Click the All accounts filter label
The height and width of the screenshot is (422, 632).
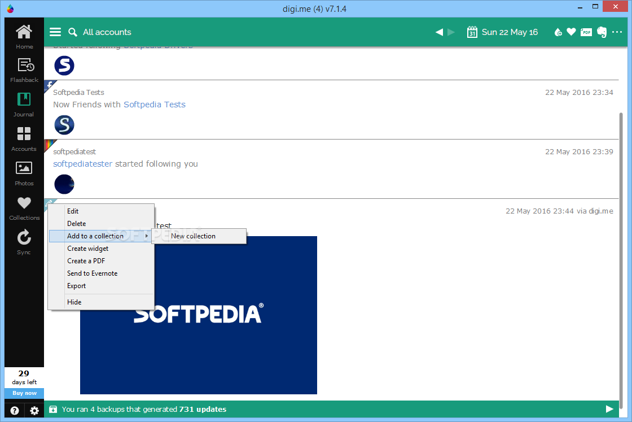107,32
